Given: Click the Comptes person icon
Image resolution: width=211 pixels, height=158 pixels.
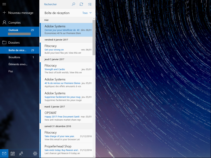Looking at the screenshot, I should [x=4, y=22].
